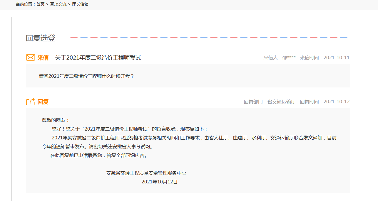Screen dimensions: 378x201
Task: Click the orange 回复 label
Action: (x=43, y=102)
